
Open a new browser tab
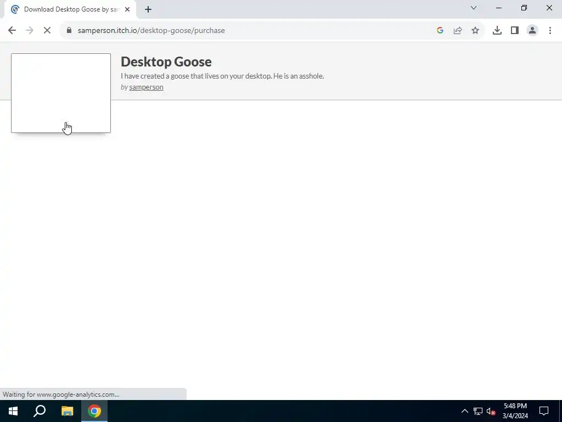tap(148, 9)
